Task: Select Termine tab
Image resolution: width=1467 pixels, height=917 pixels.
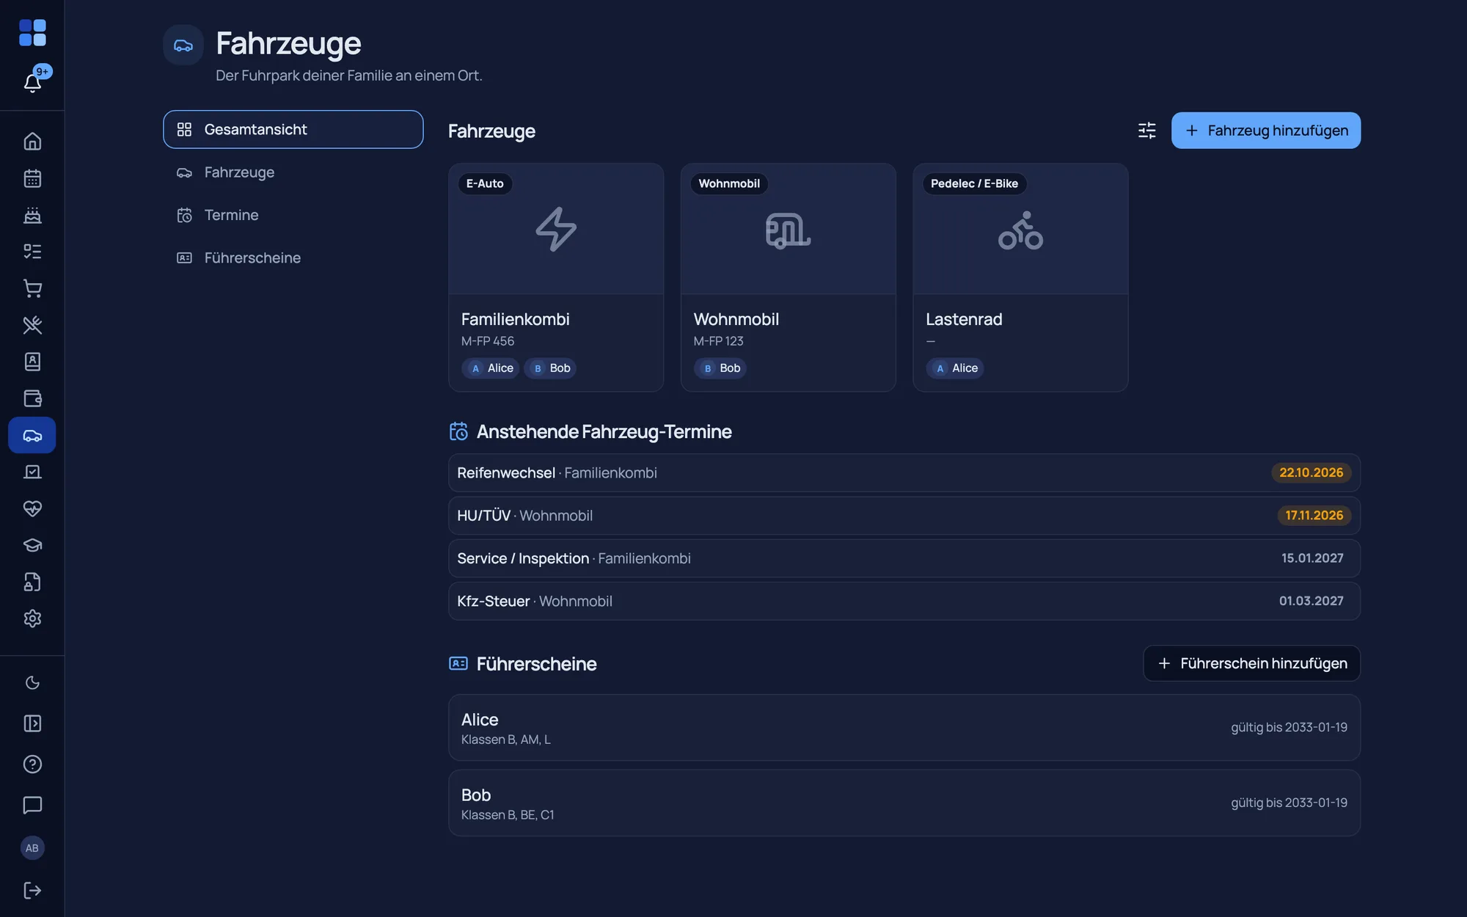Action: pyautogui.click(x=293, y=215)
